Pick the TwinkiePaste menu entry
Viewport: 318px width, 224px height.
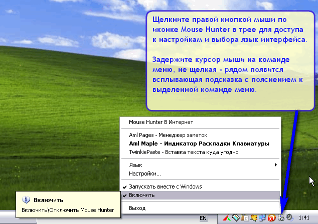(x=200, y=152)
